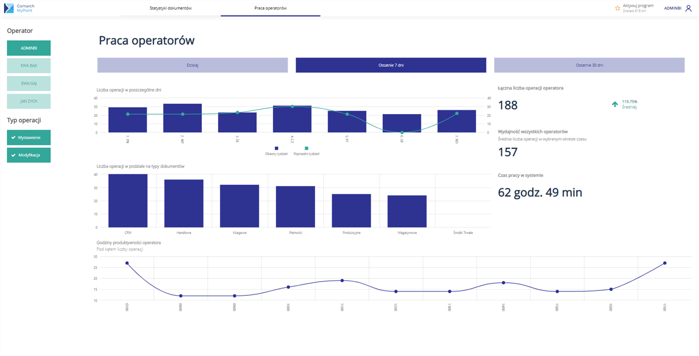Screen dimensions: 699x356
Task: Select the Ostatnie 7 dni range
Action: (x=391, y=65)
